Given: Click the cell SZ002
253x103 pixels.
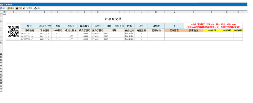Looking at the screenshot, I should [98, 26].
